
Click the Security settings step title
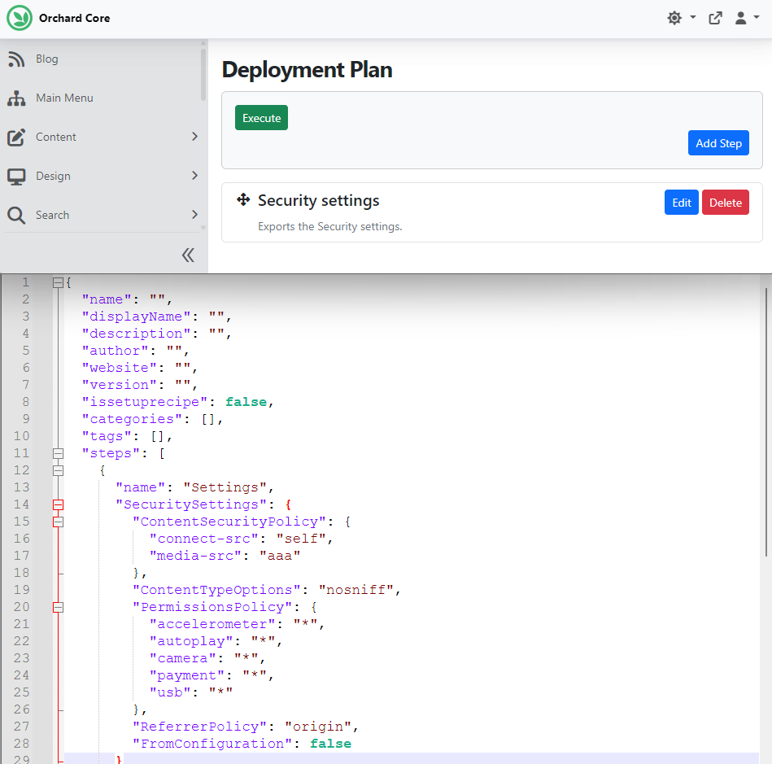tap(319, 200)
